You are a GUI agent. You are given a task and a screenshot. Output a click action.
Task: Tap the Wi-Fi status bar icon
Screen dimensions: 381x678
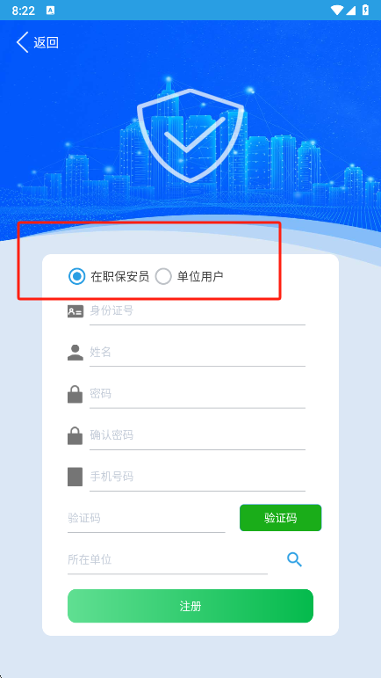[x=337, y=11]
